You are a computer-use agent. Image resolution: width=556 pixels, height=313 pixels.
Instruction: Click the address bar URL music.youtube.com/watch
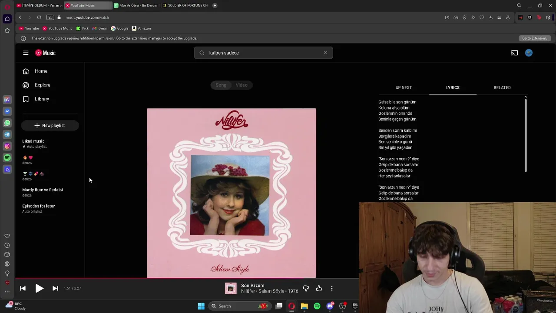click(87, 17)
